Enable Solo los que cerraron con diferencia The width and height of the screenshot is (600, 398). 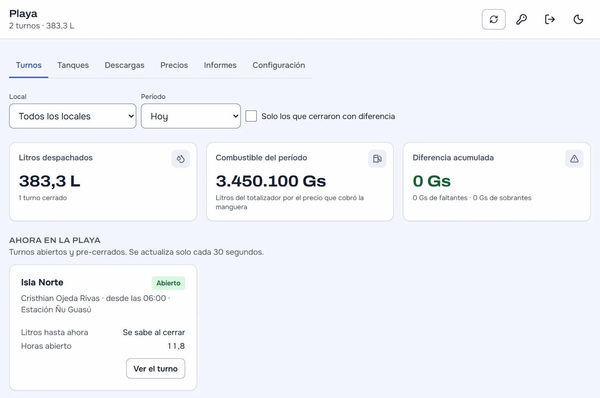click(251, 116)
